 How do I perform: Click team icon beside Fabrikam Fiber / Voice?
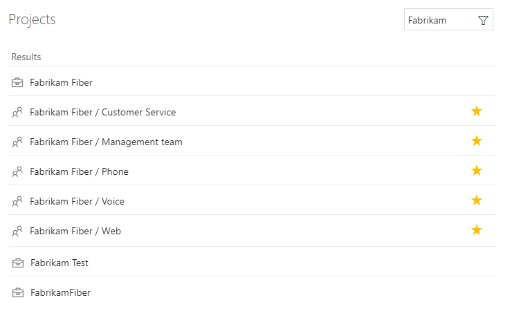point(17,201)
